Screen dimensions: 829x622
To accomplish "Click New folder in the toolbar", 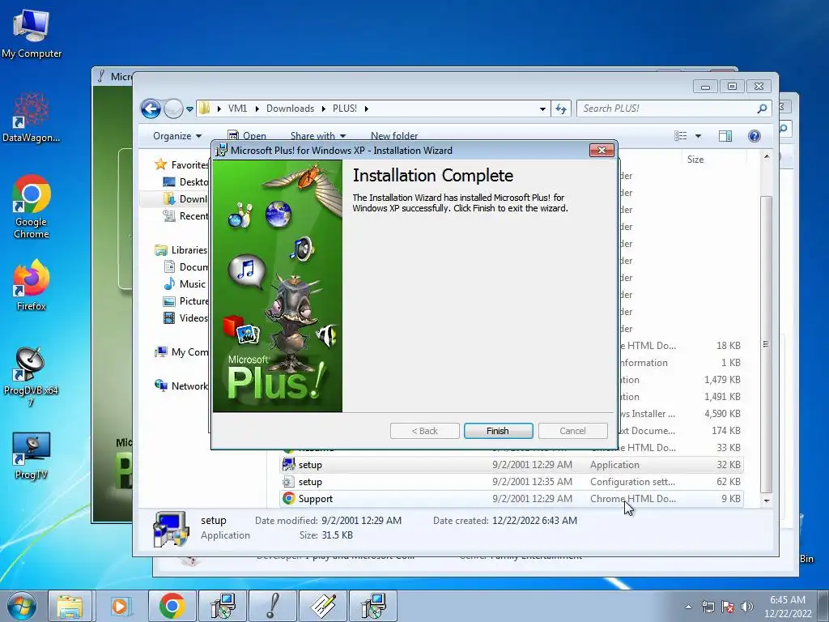I will (394, 136).
